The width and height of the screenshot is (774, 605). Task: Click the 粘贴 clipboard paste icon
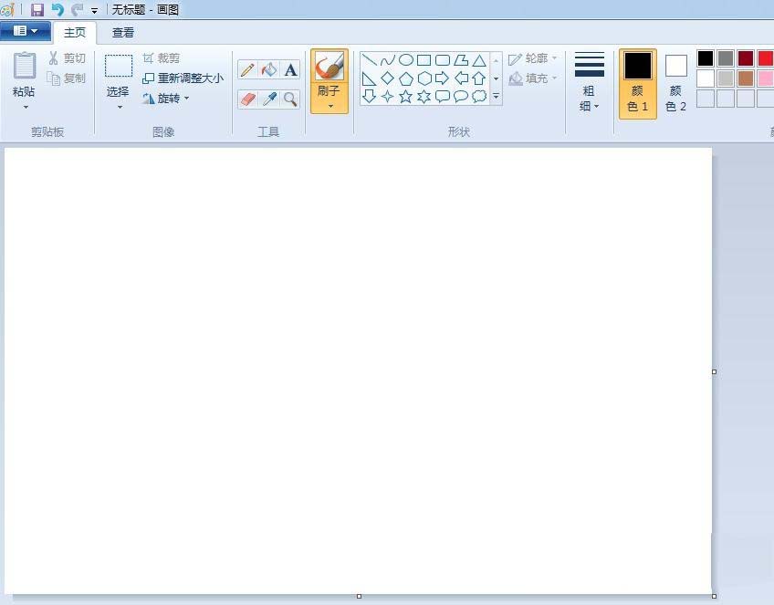[24, 66]
